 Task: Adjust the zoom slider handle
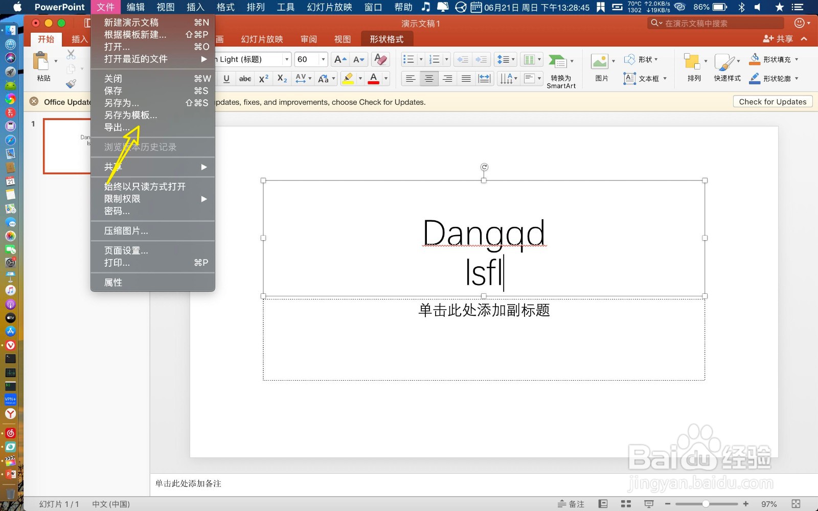[706, 504]
